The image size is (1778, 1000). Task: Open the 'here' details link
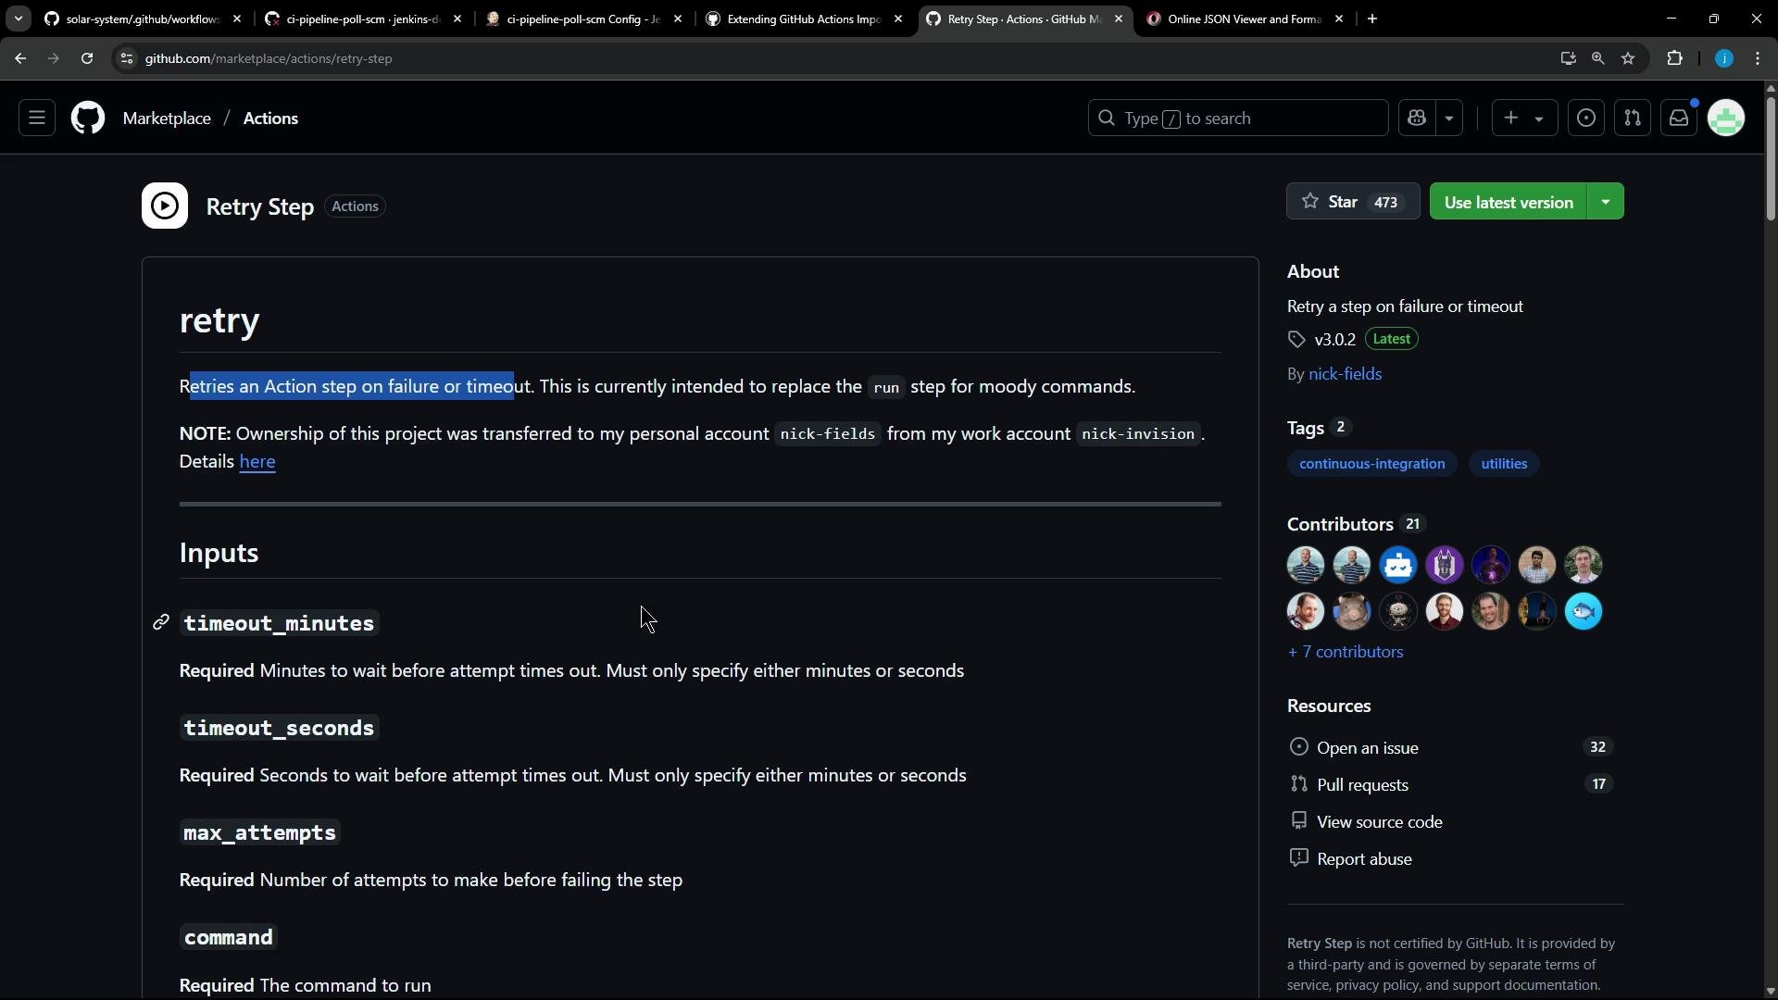[x=257, y=461]
